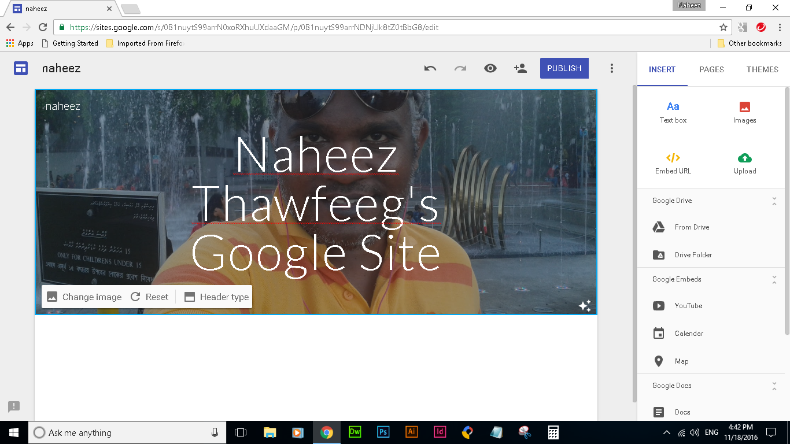Screen dimensions: 790x444
Task: Collapse the Google Embeds section
Action: click(x=775, y=279)
